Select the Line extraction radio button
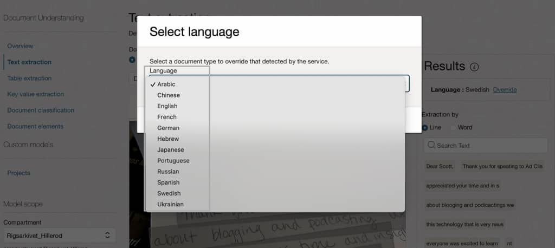555x248 pixels. coord(425,128)
